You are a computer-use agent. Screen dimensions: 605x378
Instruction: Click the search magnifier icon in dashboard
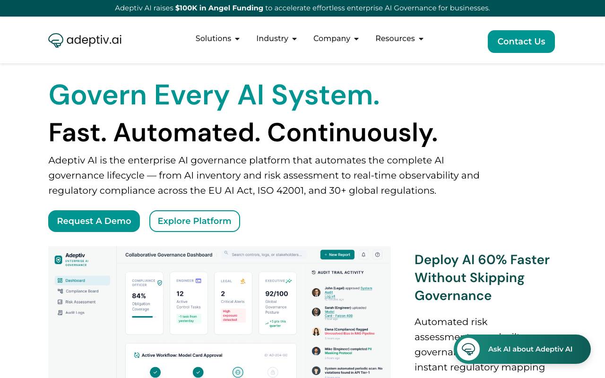pyautogui.click(x=226, y=254)
